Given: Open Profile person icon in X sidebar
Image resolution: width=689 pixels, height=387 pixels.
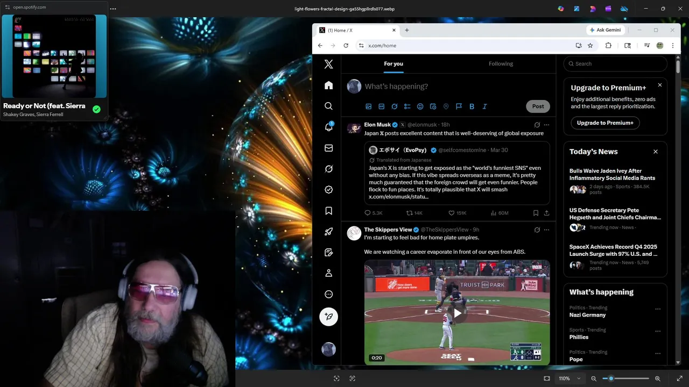Looking at the screenshot, I should pos(328,273).
